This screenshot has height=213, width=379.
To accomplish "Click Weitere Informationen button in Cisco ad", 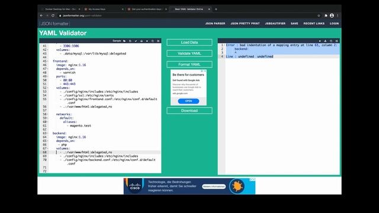I will tap(214, 186).
